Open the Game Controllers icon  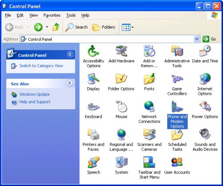tap(177, 79)
